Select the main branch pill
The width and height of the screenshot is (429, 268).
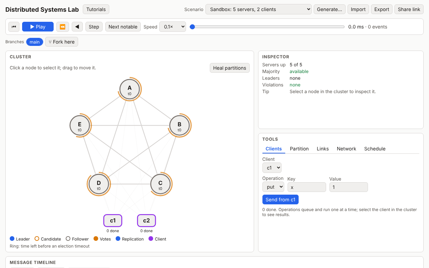click(35, 42)
